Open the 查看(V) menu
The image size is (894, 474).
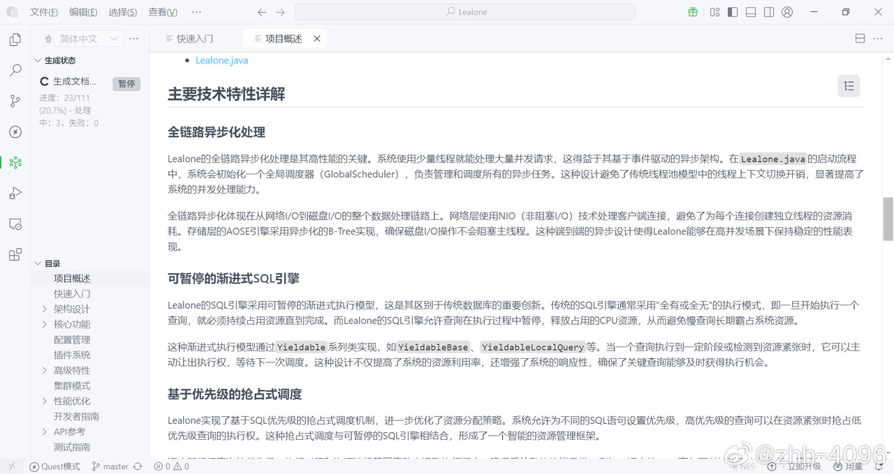click(163, 12)
